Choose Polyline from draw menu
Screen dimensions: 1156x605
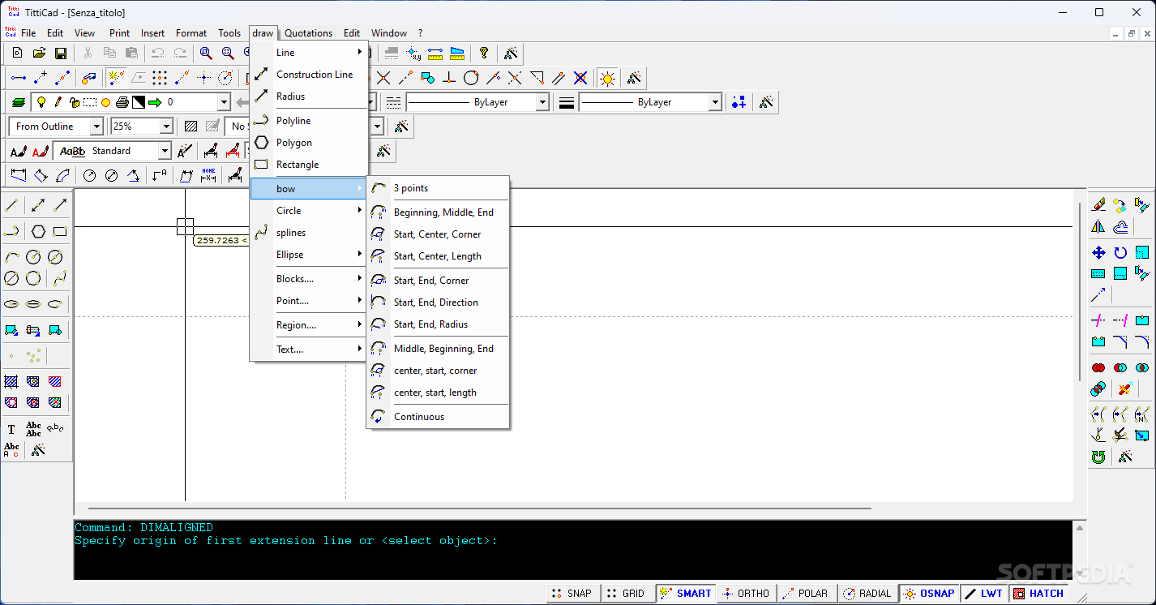tap(309, 121)
